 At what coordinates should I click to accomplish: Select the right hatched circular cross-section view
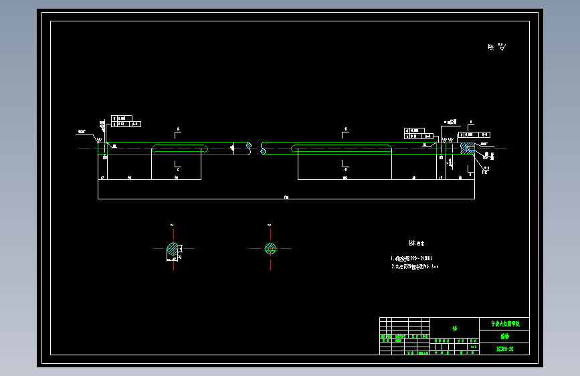pyautogui.click(x=270, y=249)
